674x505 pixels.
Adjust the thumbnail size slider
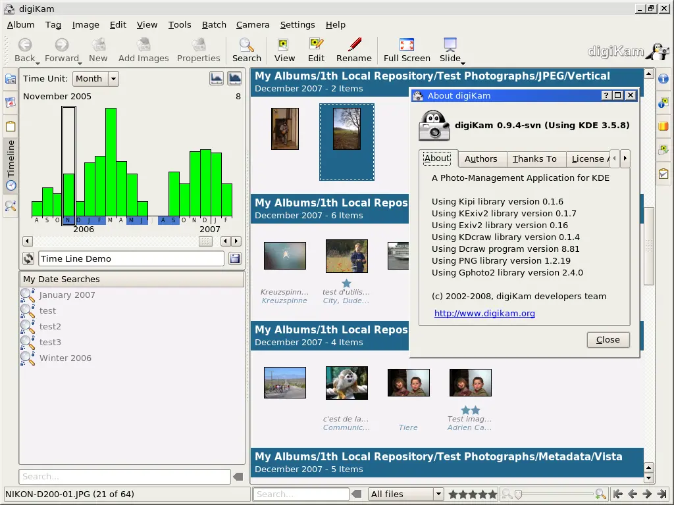(x=520, y=494)
